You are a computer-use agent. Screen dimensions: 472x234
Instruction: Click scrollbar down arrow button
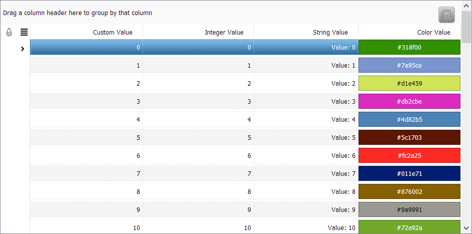[x=466, y=227]
